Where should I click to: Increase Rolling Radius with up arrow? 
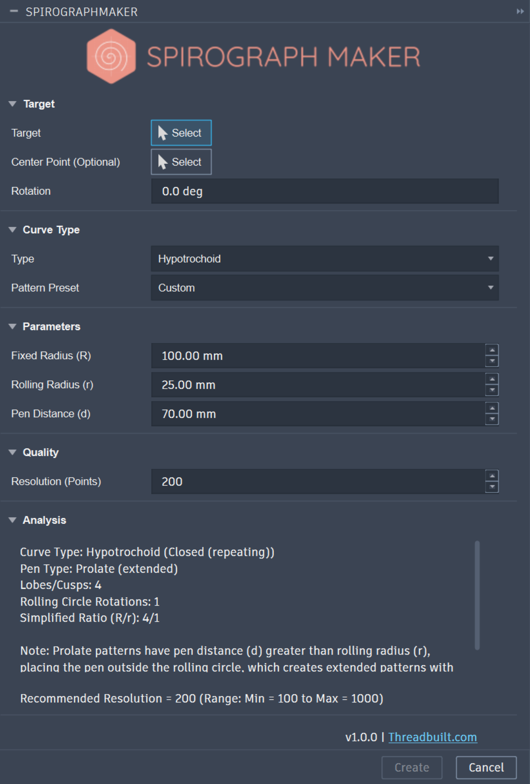click(492, 379)
